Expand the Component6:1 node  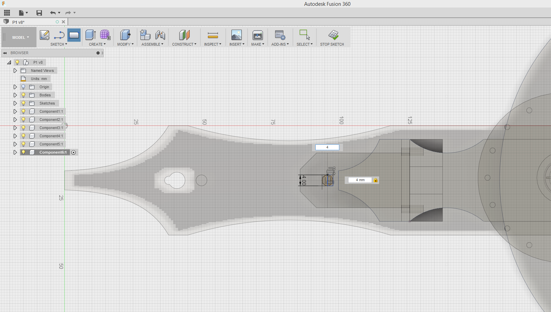coord(15,152)
